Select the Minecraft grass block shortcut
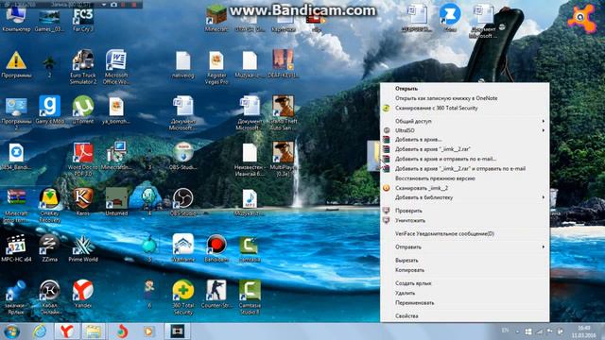Viewport: 605px width, 340px height. pos(216,19)
